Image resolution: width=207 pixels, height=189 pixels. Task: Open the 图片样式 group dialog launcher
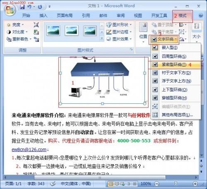[x=131, y=49]
